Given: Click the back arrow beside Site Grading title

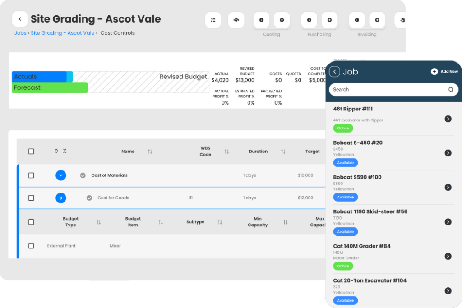Looking at the screenshot, I should 20,19.
